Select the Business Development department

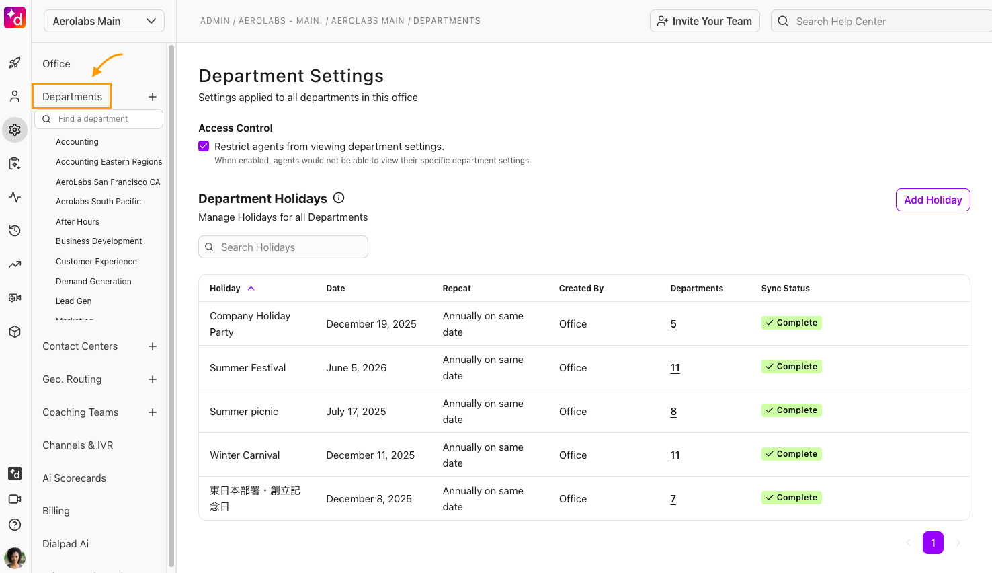pyautogui.click(x=99, y=241)
